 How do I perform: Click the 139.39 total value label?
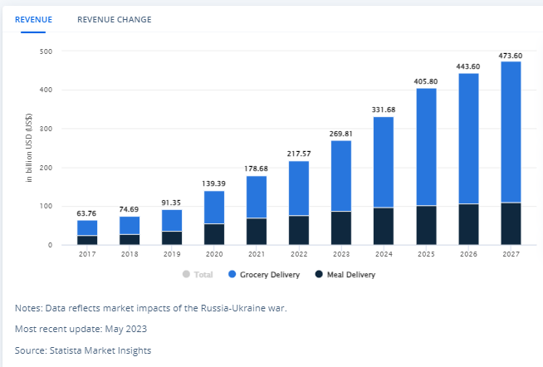(213, 183)
